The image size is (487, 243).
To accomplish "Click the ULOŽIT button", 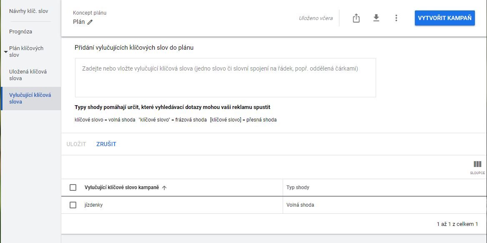I will [x=76, y=144].
